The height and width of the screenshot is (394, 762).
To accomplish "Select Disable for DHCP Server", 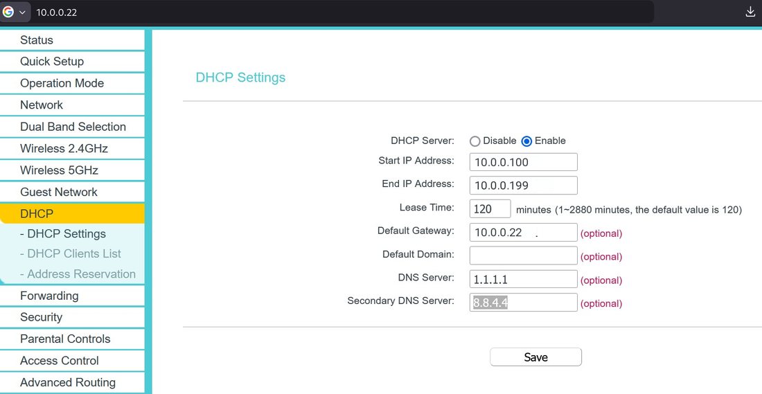I will point(475,141).
